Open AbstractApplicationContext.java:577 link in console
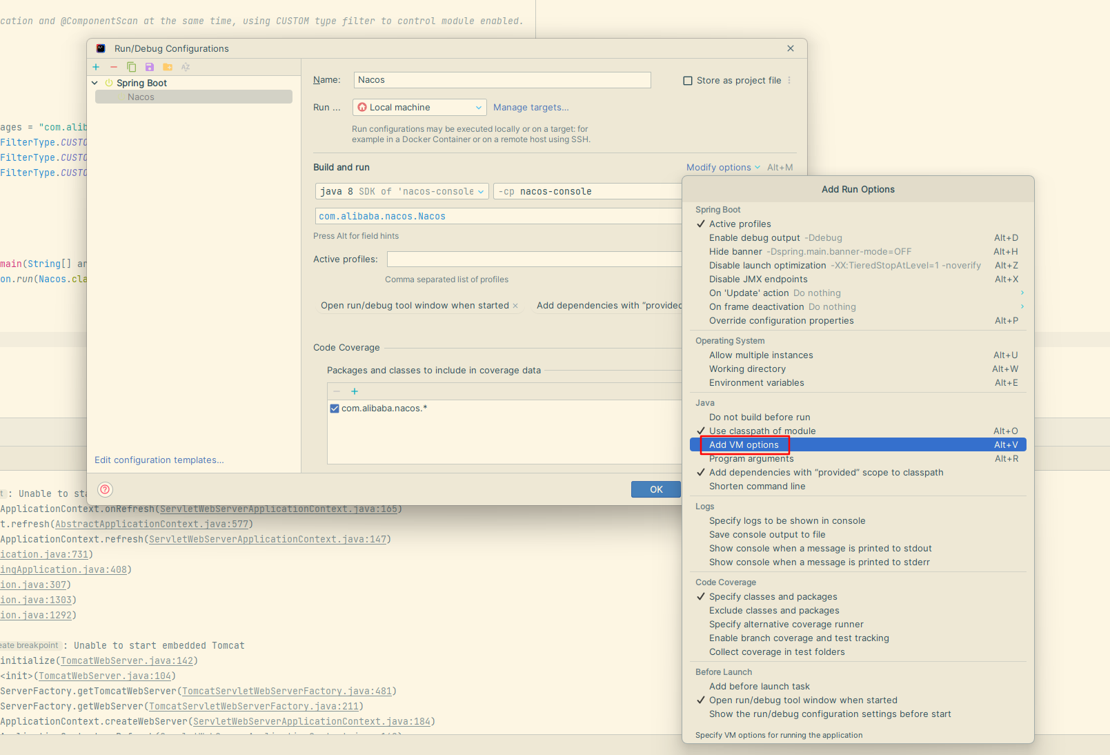Viewport: 1110px width, 755px height. (x=152, y=524)
